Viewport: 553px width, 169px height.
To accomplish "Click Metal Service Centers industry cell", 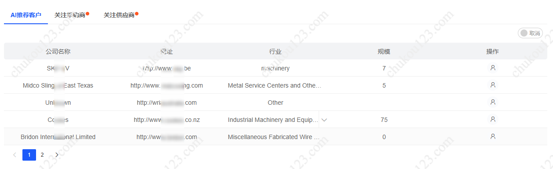I will [275, 85].
